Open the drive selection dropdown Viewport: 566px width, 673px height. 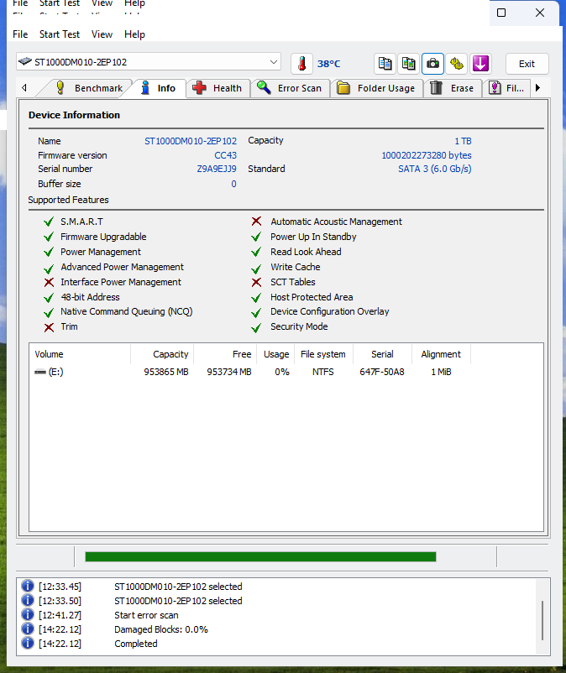[274, 62]
